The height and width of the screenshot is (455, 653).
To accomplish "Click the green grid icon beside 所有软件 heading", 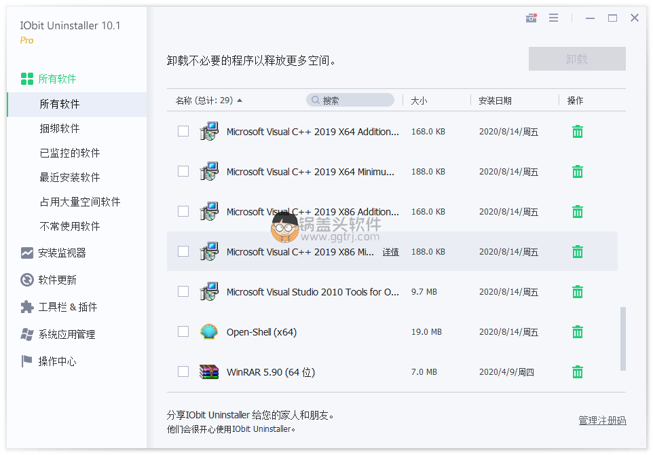I will click(27, 79).
